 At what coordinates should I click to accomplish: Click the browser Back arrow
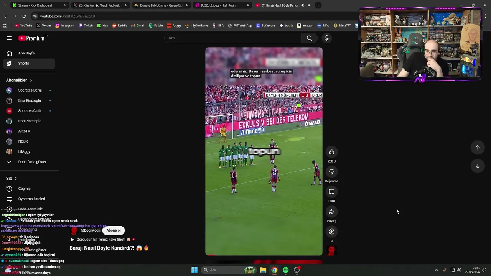[5, 16]
